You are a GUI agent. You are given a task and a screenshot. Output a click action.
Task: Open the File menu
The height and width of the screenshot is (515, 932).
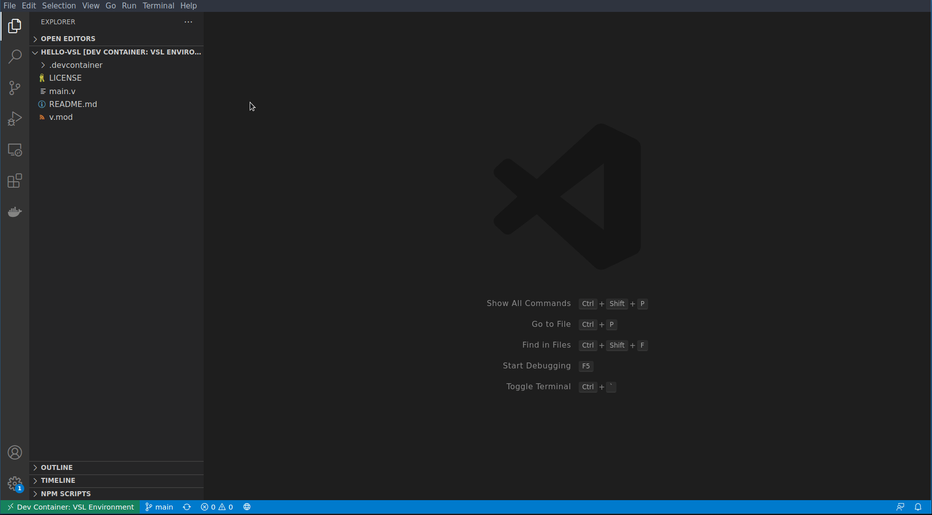[9, 5]
